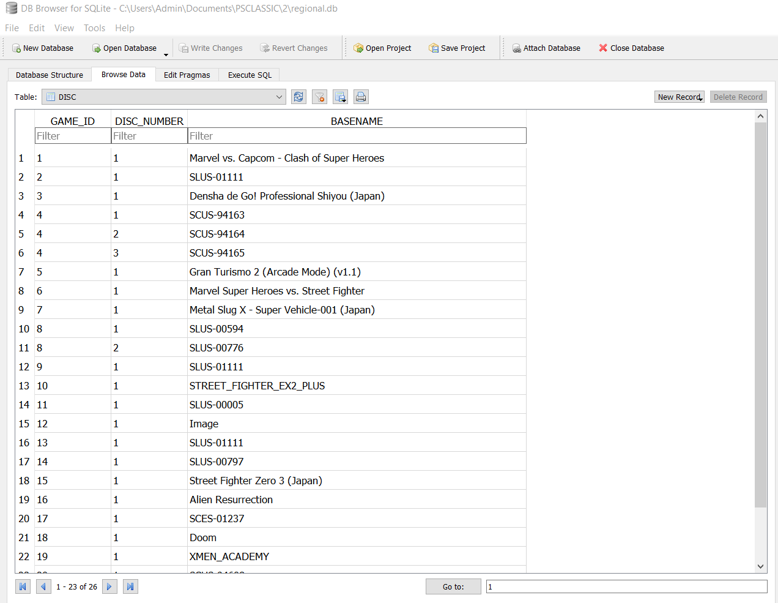This screenshot has width=778, height=603.
Task: Sort by the DISC_NUMBER column header
Action: click(149, 121)
